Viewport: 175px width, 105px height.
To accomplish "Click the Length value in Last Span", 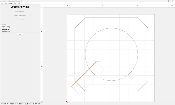I will pos(9,26).
